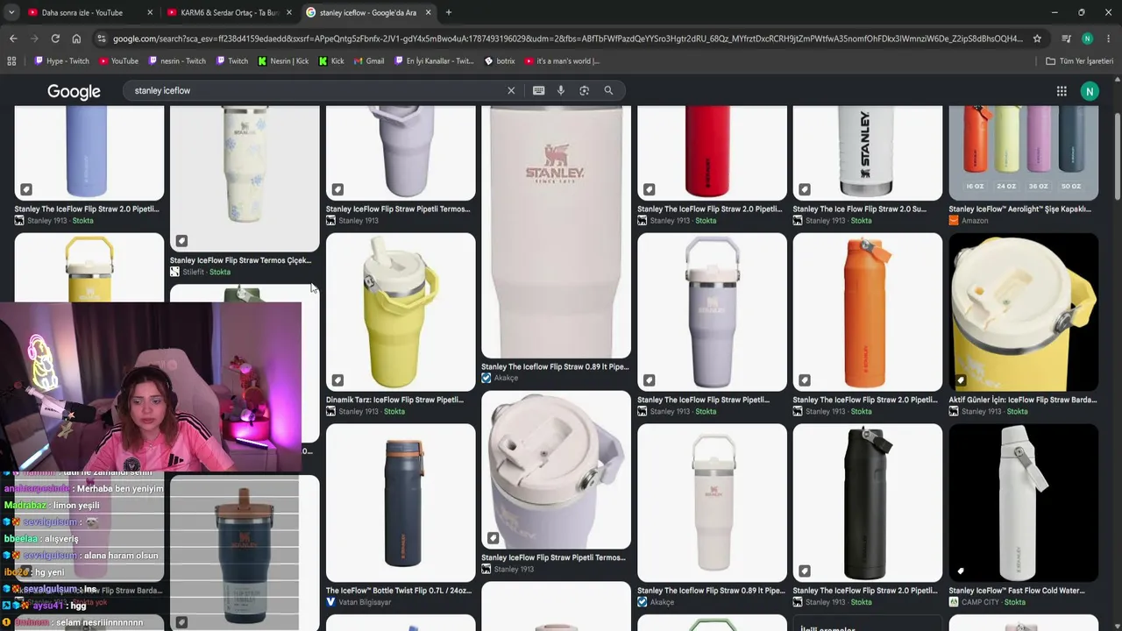The image size is (1122, 631).
Task: Focus the Chrome address bar URL
Action: (x=568, y=39)
